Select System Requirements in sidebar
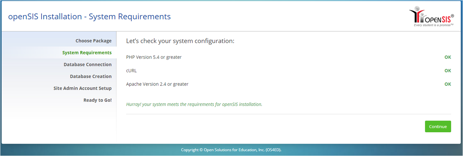463x156 pixels. coord(87,53)
